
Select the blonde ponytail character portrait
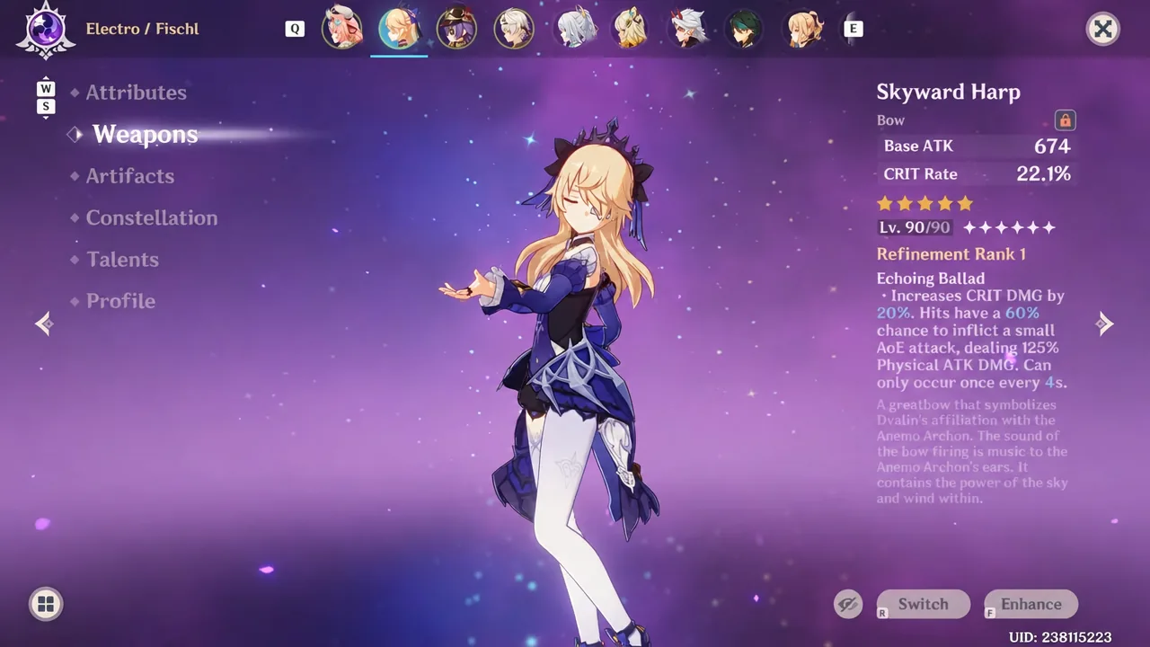(804, 29)
